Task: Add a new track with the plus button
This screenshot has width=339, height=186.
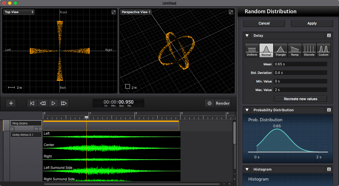Action: click(11, 103)
